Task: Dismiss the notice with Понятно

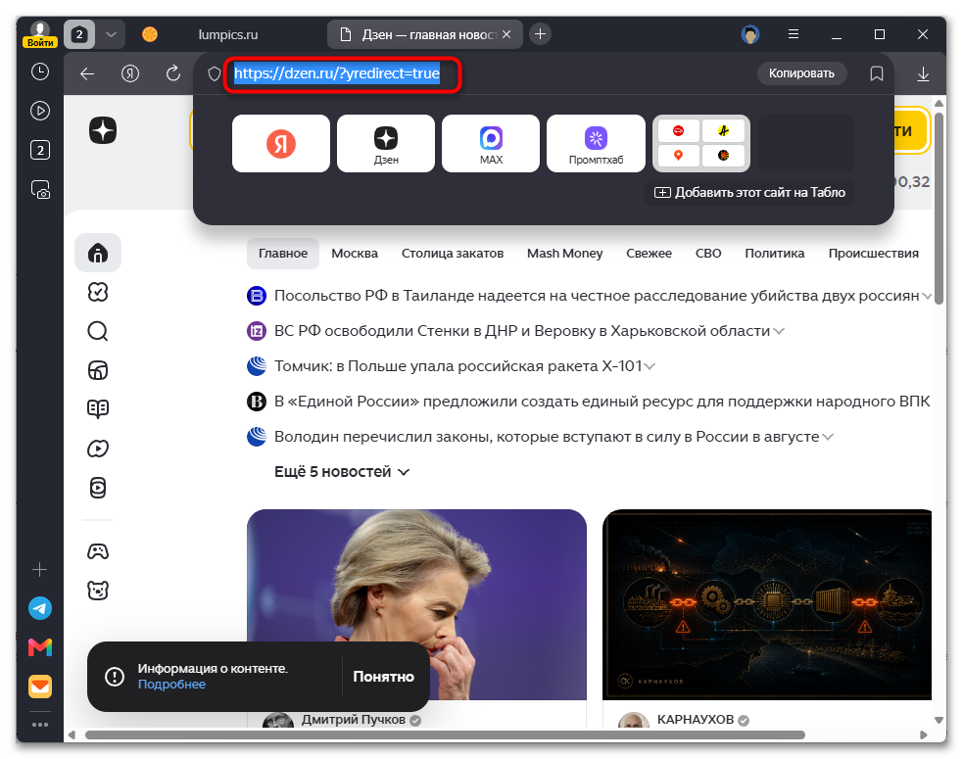Action: (383, 677)
